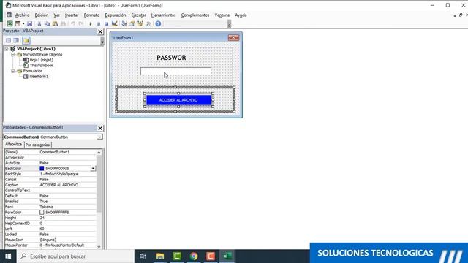Image resolution: width=468 pixels, height=263 pixels.
Task: Open the Edición menu
Action: 42,15
